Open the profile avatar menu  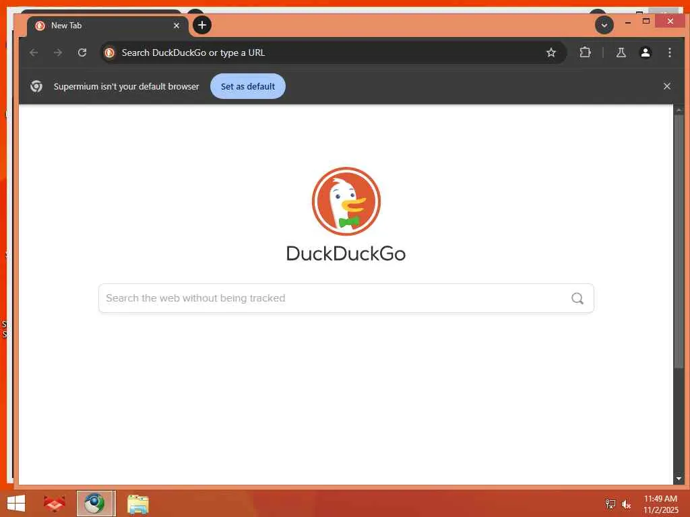point(645,53)
